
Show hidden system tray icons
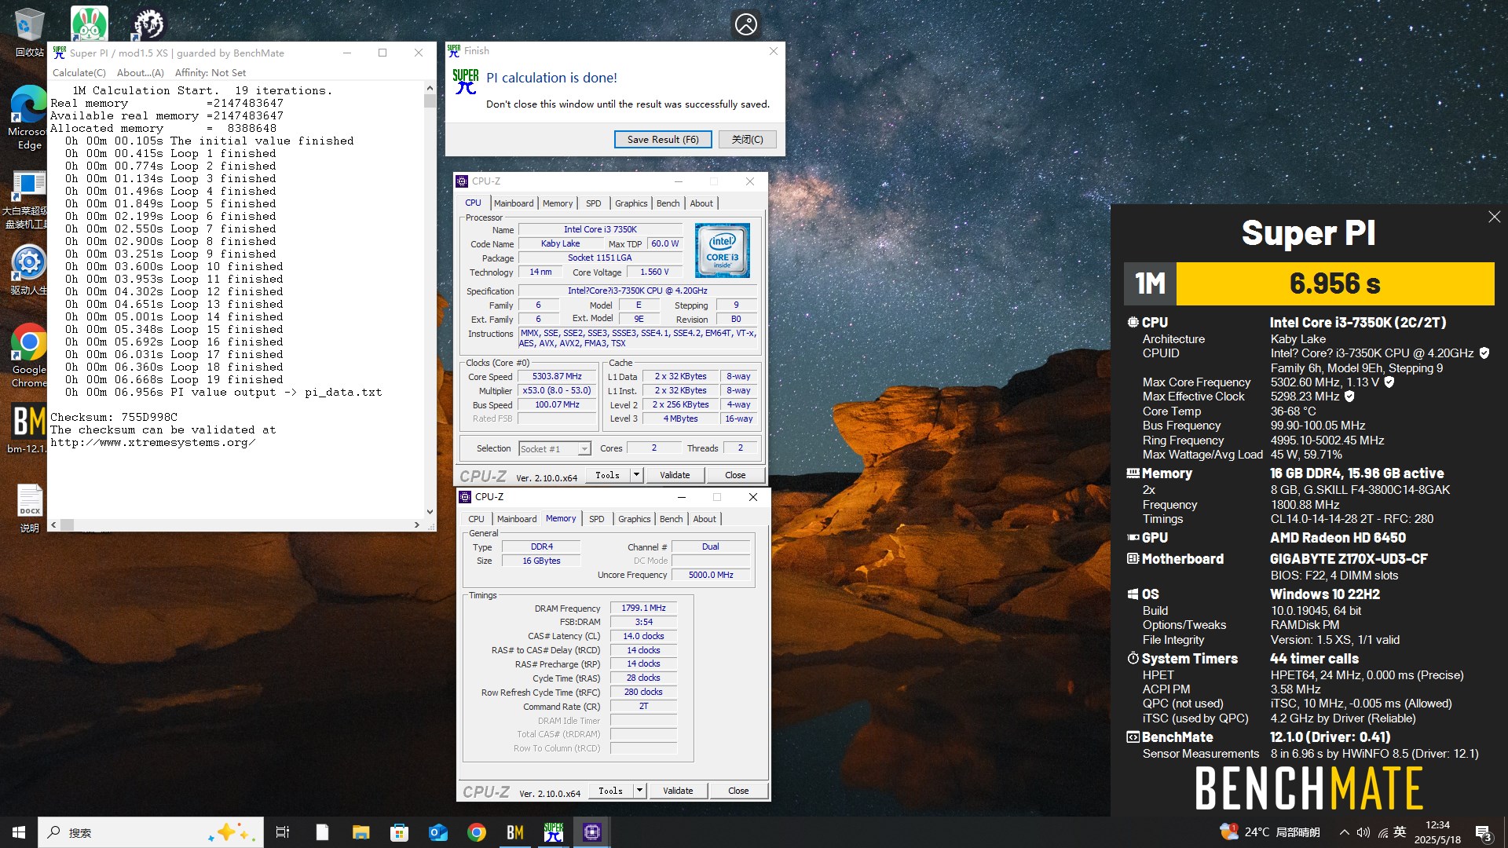click(1344, 832)
